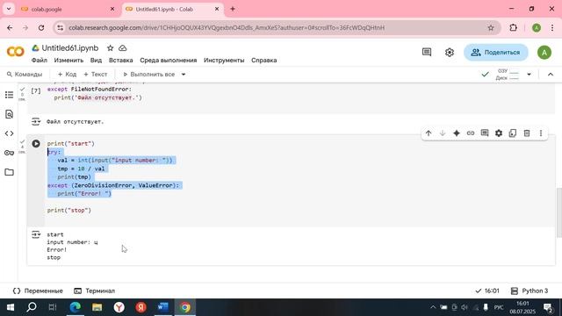
Task: Click Python 3 runtime indicator
Action: [530, 291]
